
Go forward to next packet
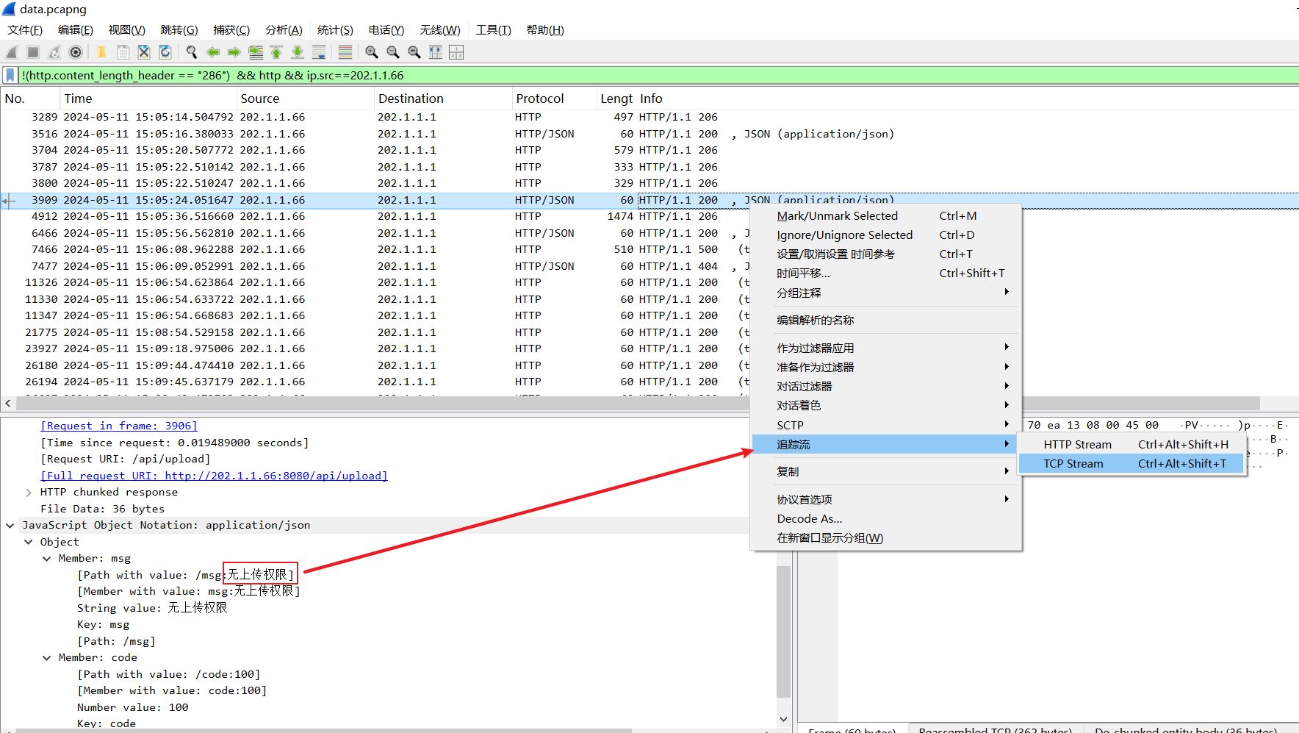(x=234, y=52)
